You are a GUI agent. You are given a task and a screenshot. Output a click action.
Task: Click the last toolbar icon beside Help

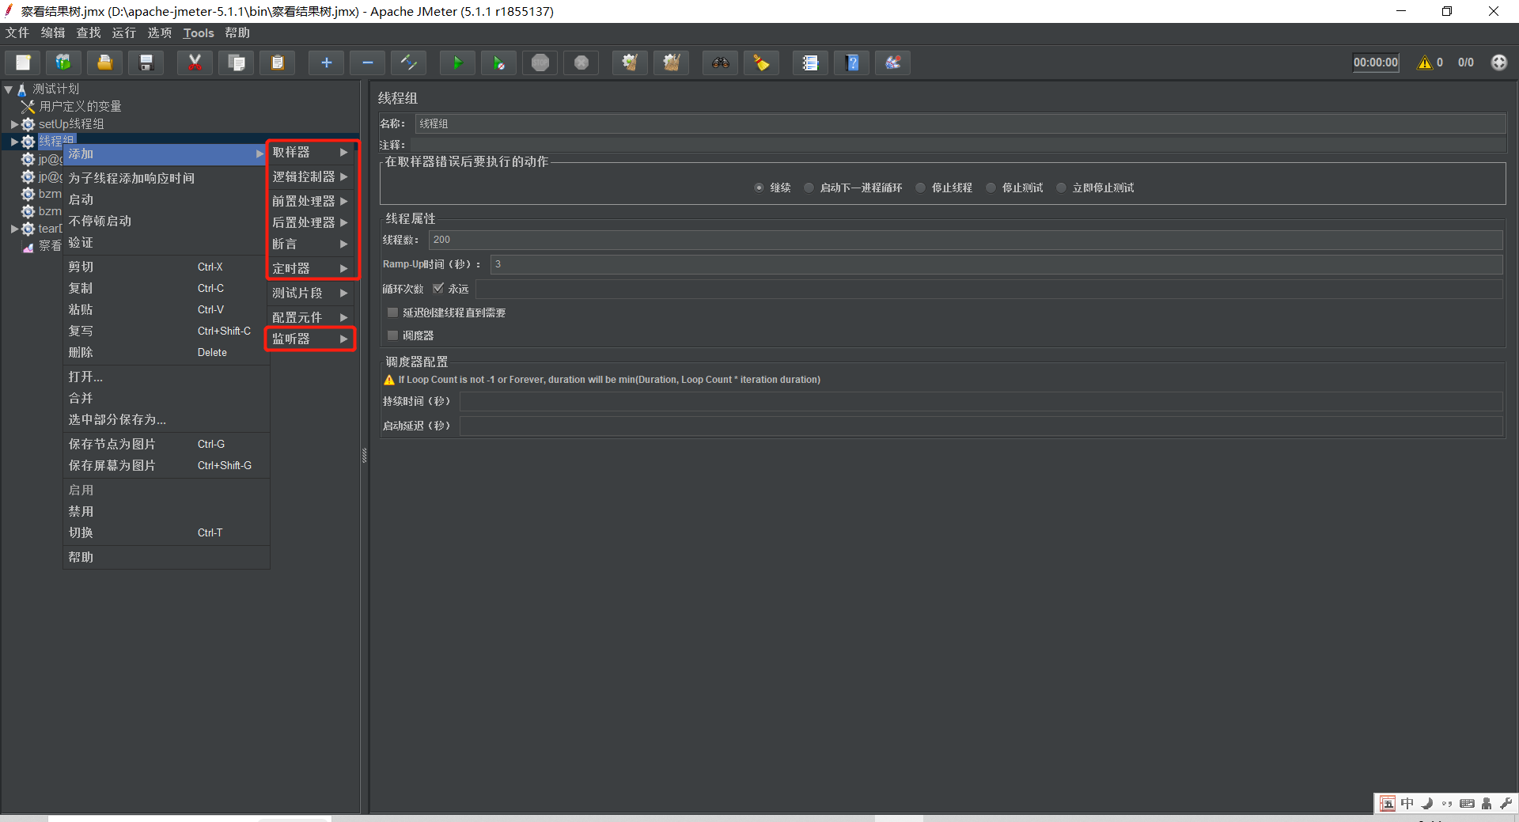[892, 63]
